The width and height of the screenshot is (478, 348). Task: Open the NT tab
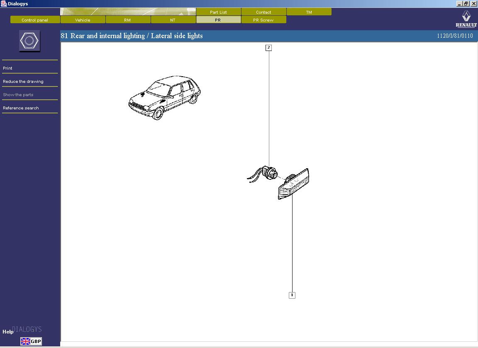173,20
